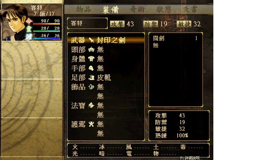Select the equipped 皮靴 foot item

(104, 77)
